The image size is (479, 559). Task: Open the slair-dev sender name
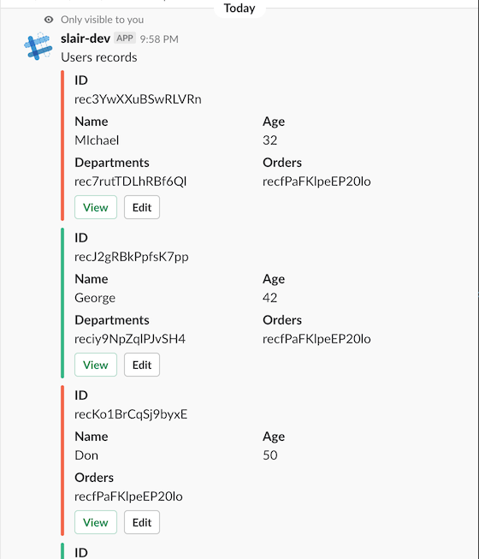tap(86, 39)
